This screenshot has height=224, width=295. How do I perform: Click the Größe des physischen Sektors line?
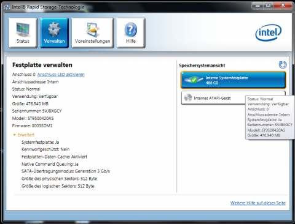59,179
